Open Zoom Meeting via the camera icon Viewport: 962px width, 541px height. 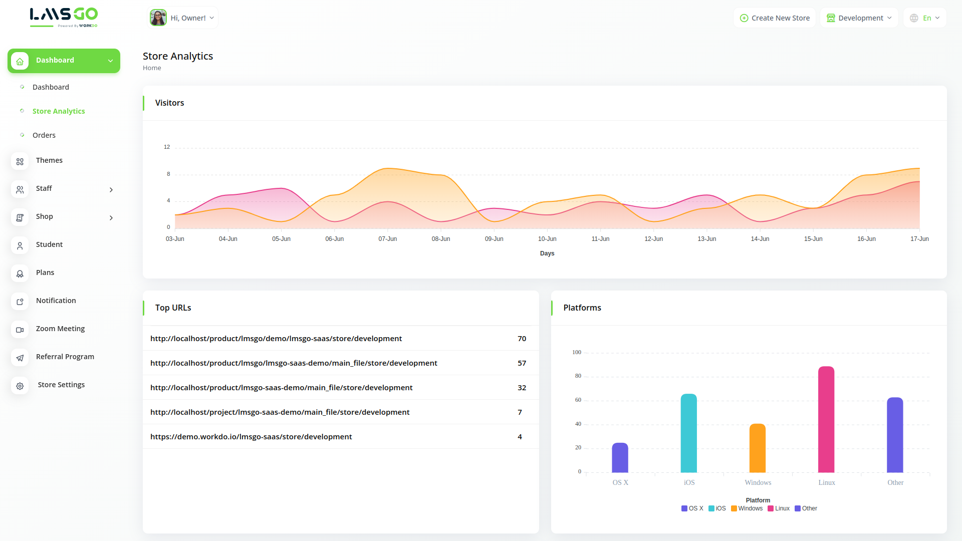20,330
